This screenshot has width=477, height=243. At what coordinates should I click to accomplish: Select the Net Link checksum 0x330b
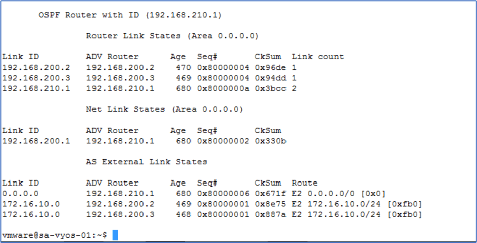click(x=270, y=141)
